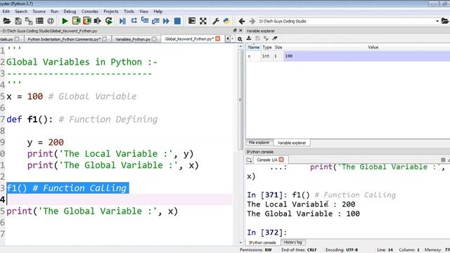Open the console tab list icon
The width and height of the screenshot is (450, 253).
(249, 160)
